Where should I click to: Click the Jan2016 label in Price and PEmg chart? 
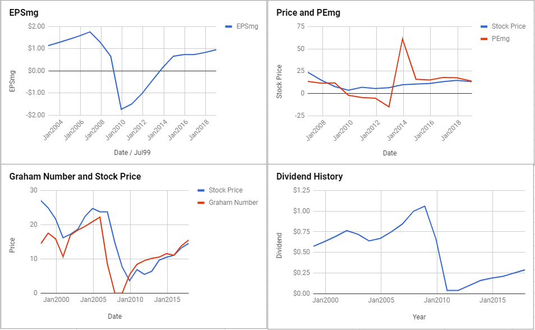424,131
